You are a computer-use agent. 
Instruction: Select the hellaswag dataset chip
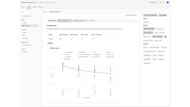click(x=161, y=59)
